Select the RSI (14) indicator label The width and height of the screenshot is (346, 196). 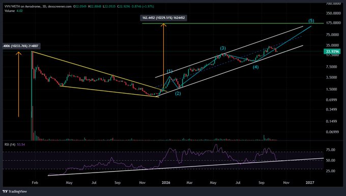tap(10, 145)
